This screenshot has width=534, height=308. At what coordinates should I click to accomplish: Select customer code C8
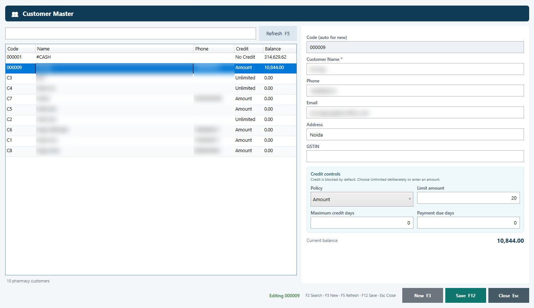[x=151, y=151]
